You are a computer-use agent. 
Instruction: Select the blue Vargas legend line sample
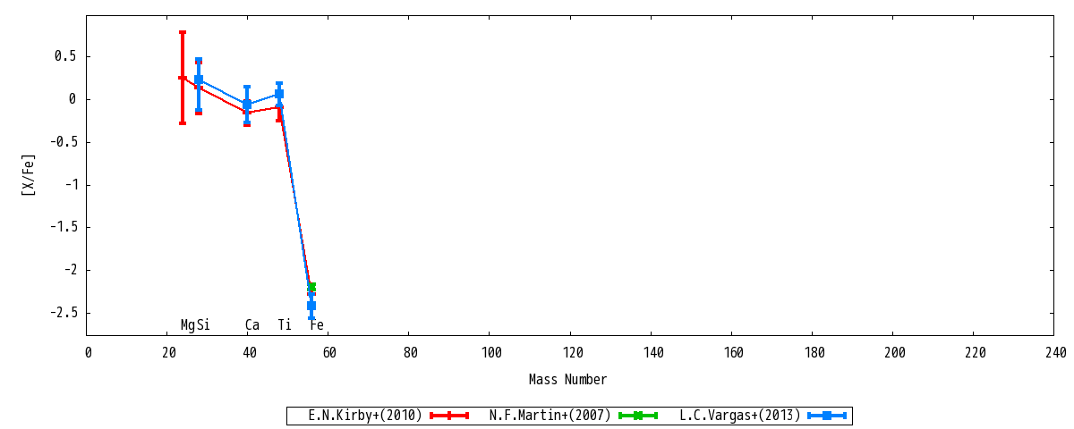pyautogui.click(x=827, y=416)
